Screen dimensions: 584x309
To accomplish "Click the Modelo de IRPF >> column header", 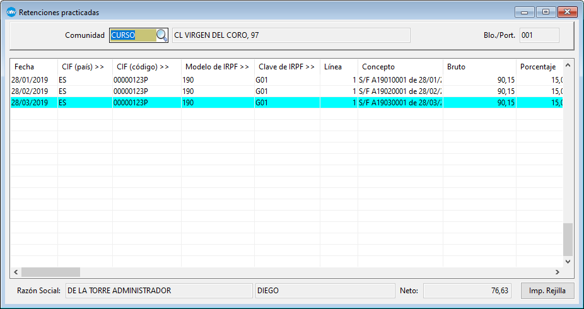I will [x=218, y=66].
